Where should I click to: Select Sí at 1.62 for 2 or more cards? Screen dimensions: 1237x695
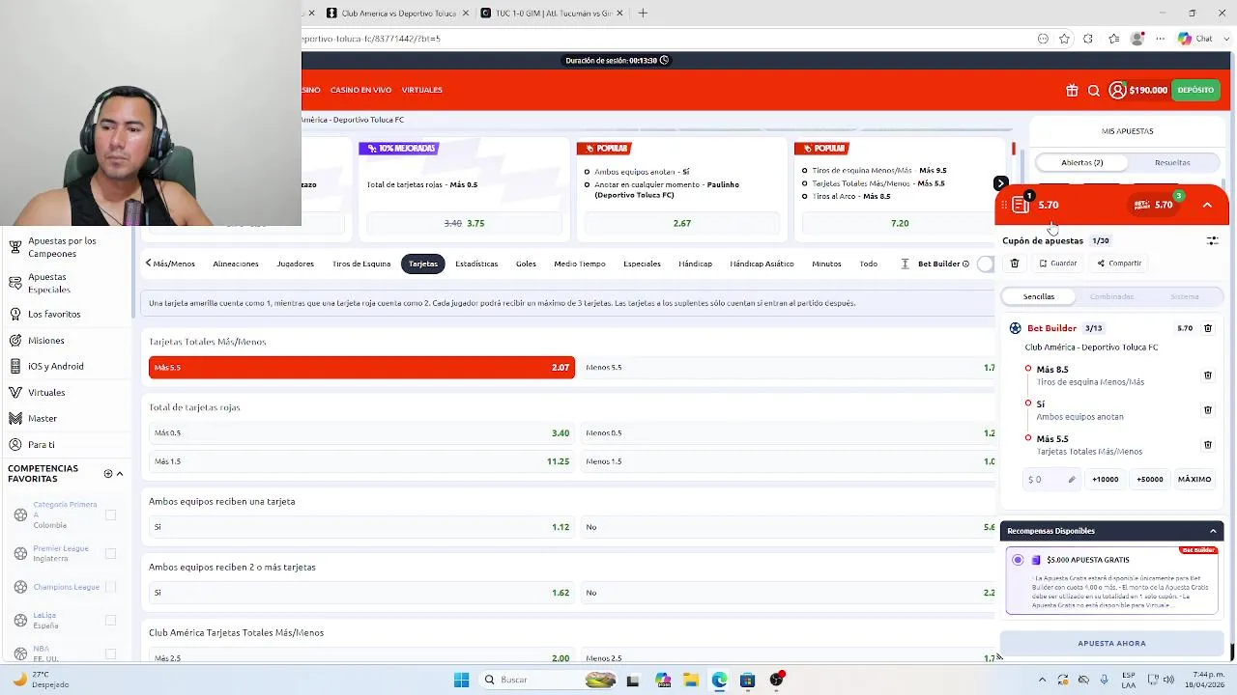361,593
